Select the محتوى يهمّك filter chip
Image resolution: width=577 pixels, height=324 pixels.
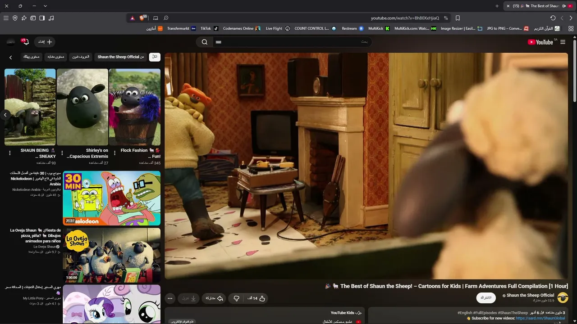point(32,57)
